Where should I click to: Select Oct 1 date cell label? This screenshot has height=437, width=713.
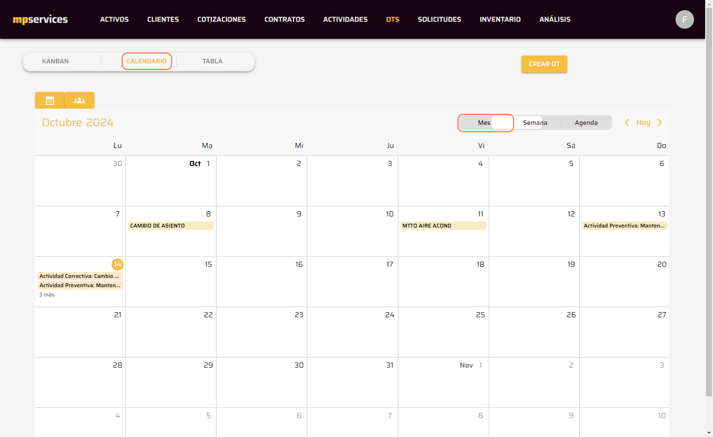[200, 164]
